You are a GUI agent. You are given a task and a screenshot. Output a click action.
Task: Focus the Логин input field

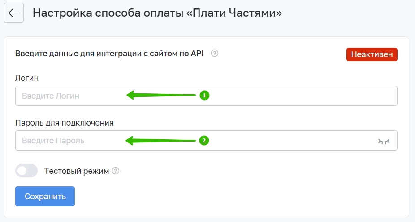(x=206, y=96)
